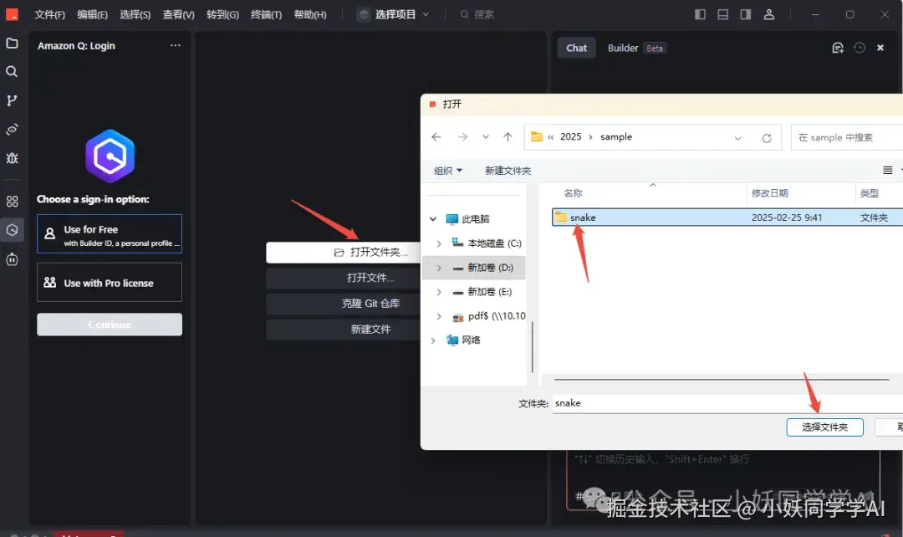
Task: Expand address bar path history dropdown
Action: [x=737, y=138]
